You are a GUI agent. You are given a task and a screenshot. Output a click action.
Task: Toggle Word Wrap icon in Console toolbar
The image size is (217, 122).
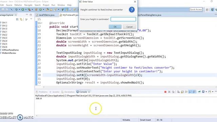(186, 92)
